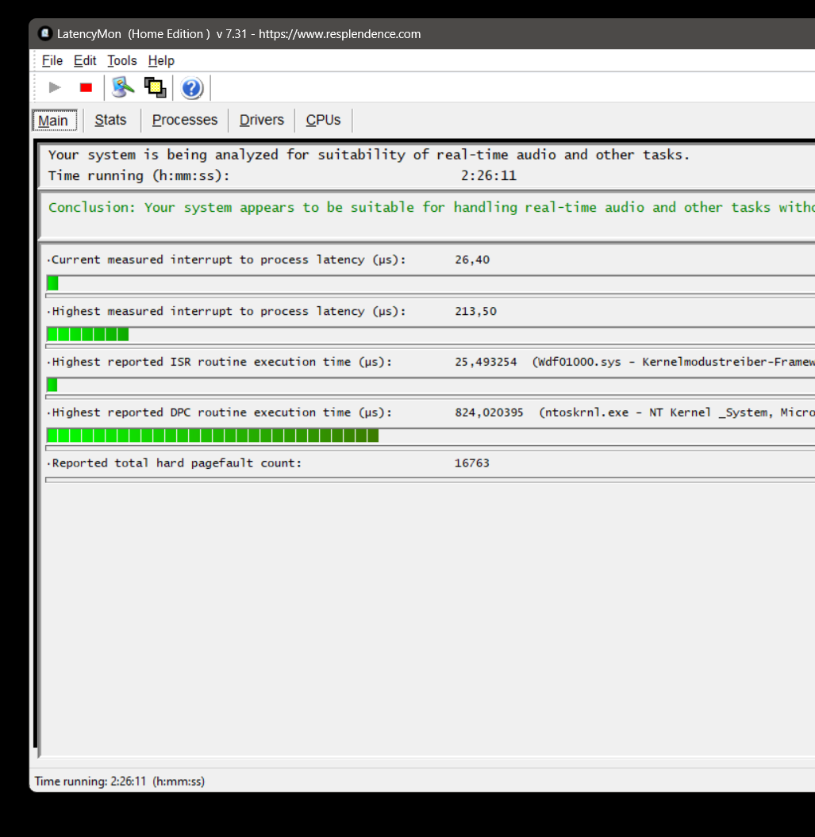Click the highest DPC execution time bar

pos(430,436)
